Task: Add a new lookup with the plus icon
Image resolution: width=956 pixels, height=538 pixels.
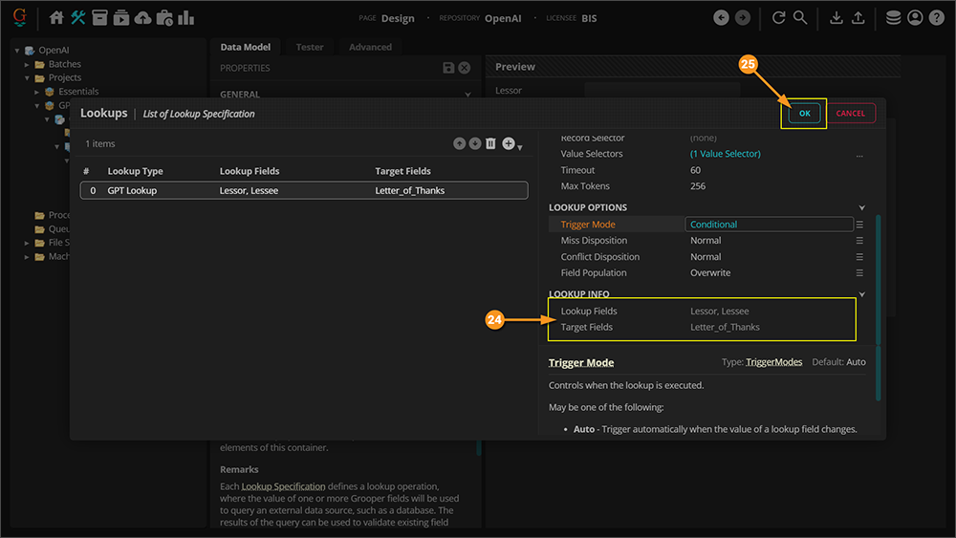Action: pos(509,143)
